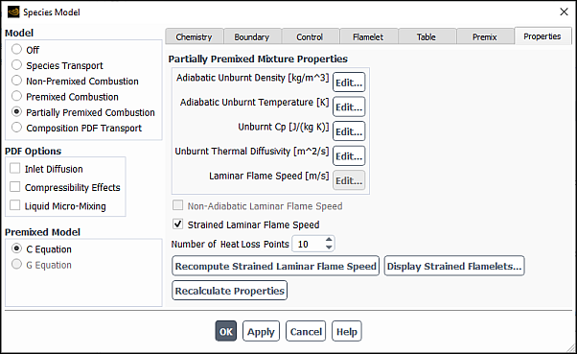Open Display Strained Flamelets dialog
577x354 pixels.
[x=454, y=266]
